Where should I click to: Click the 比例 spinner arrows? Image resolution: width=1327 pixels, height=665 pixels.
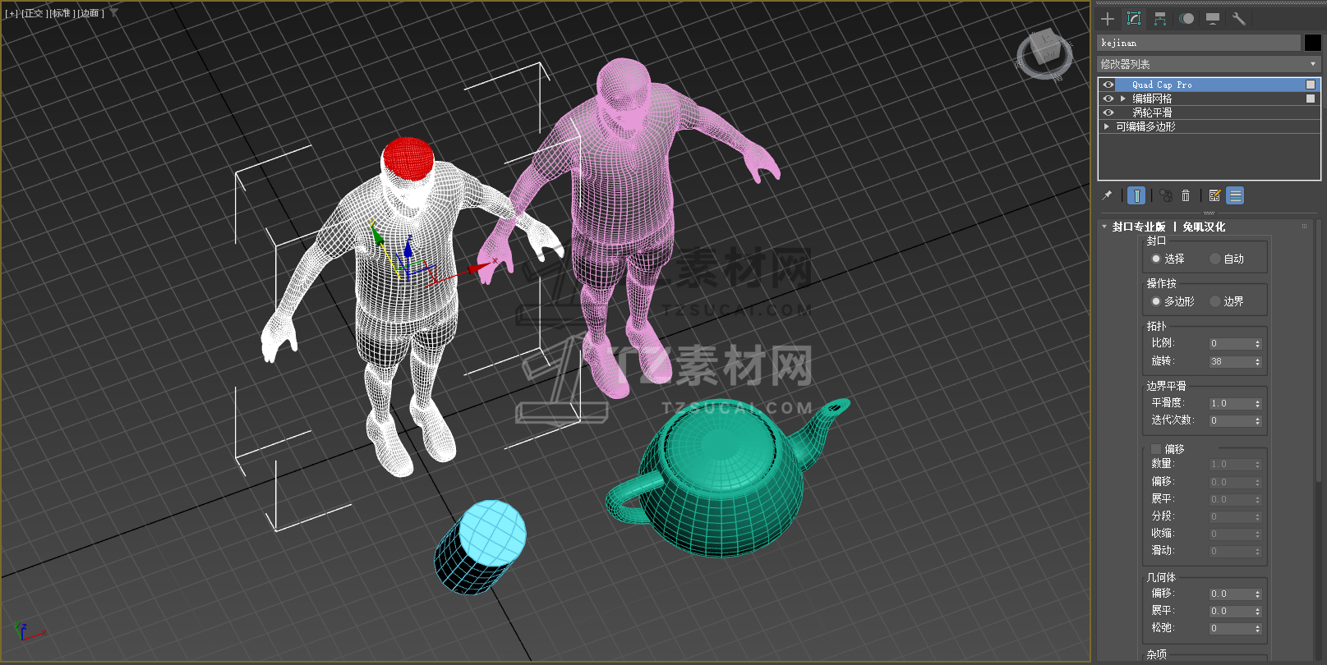(1257, 344)
